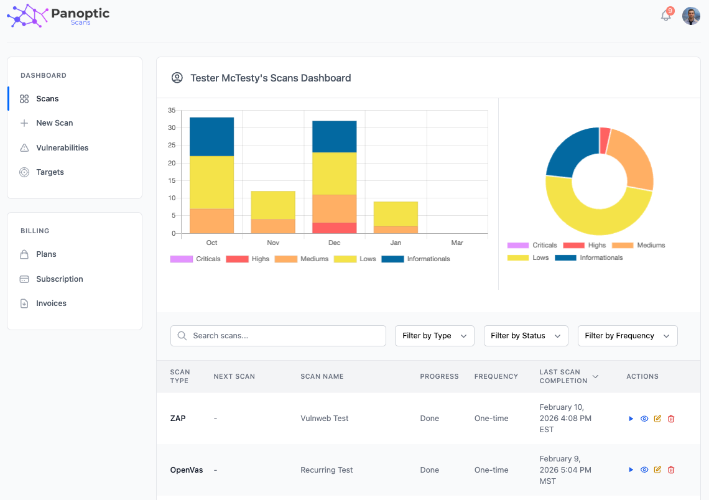Click the Panoptic Scans logo
This screenshot has width=709, height=500.
[x=58, y=16]
